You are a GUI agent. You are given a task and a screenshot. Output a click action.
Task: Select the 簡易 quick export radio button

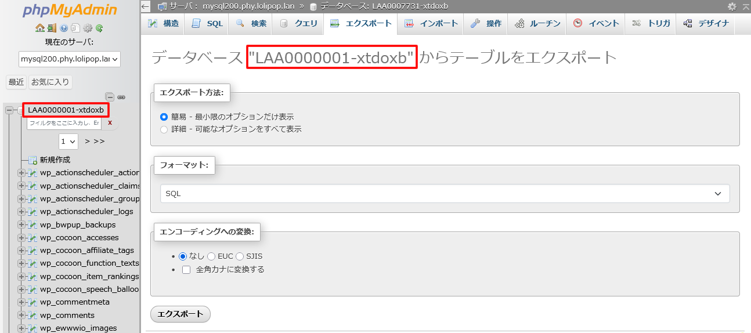tap(164, 117)
